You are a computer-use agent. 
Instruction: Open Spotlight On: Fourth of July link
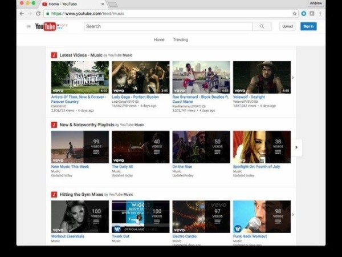256,167
